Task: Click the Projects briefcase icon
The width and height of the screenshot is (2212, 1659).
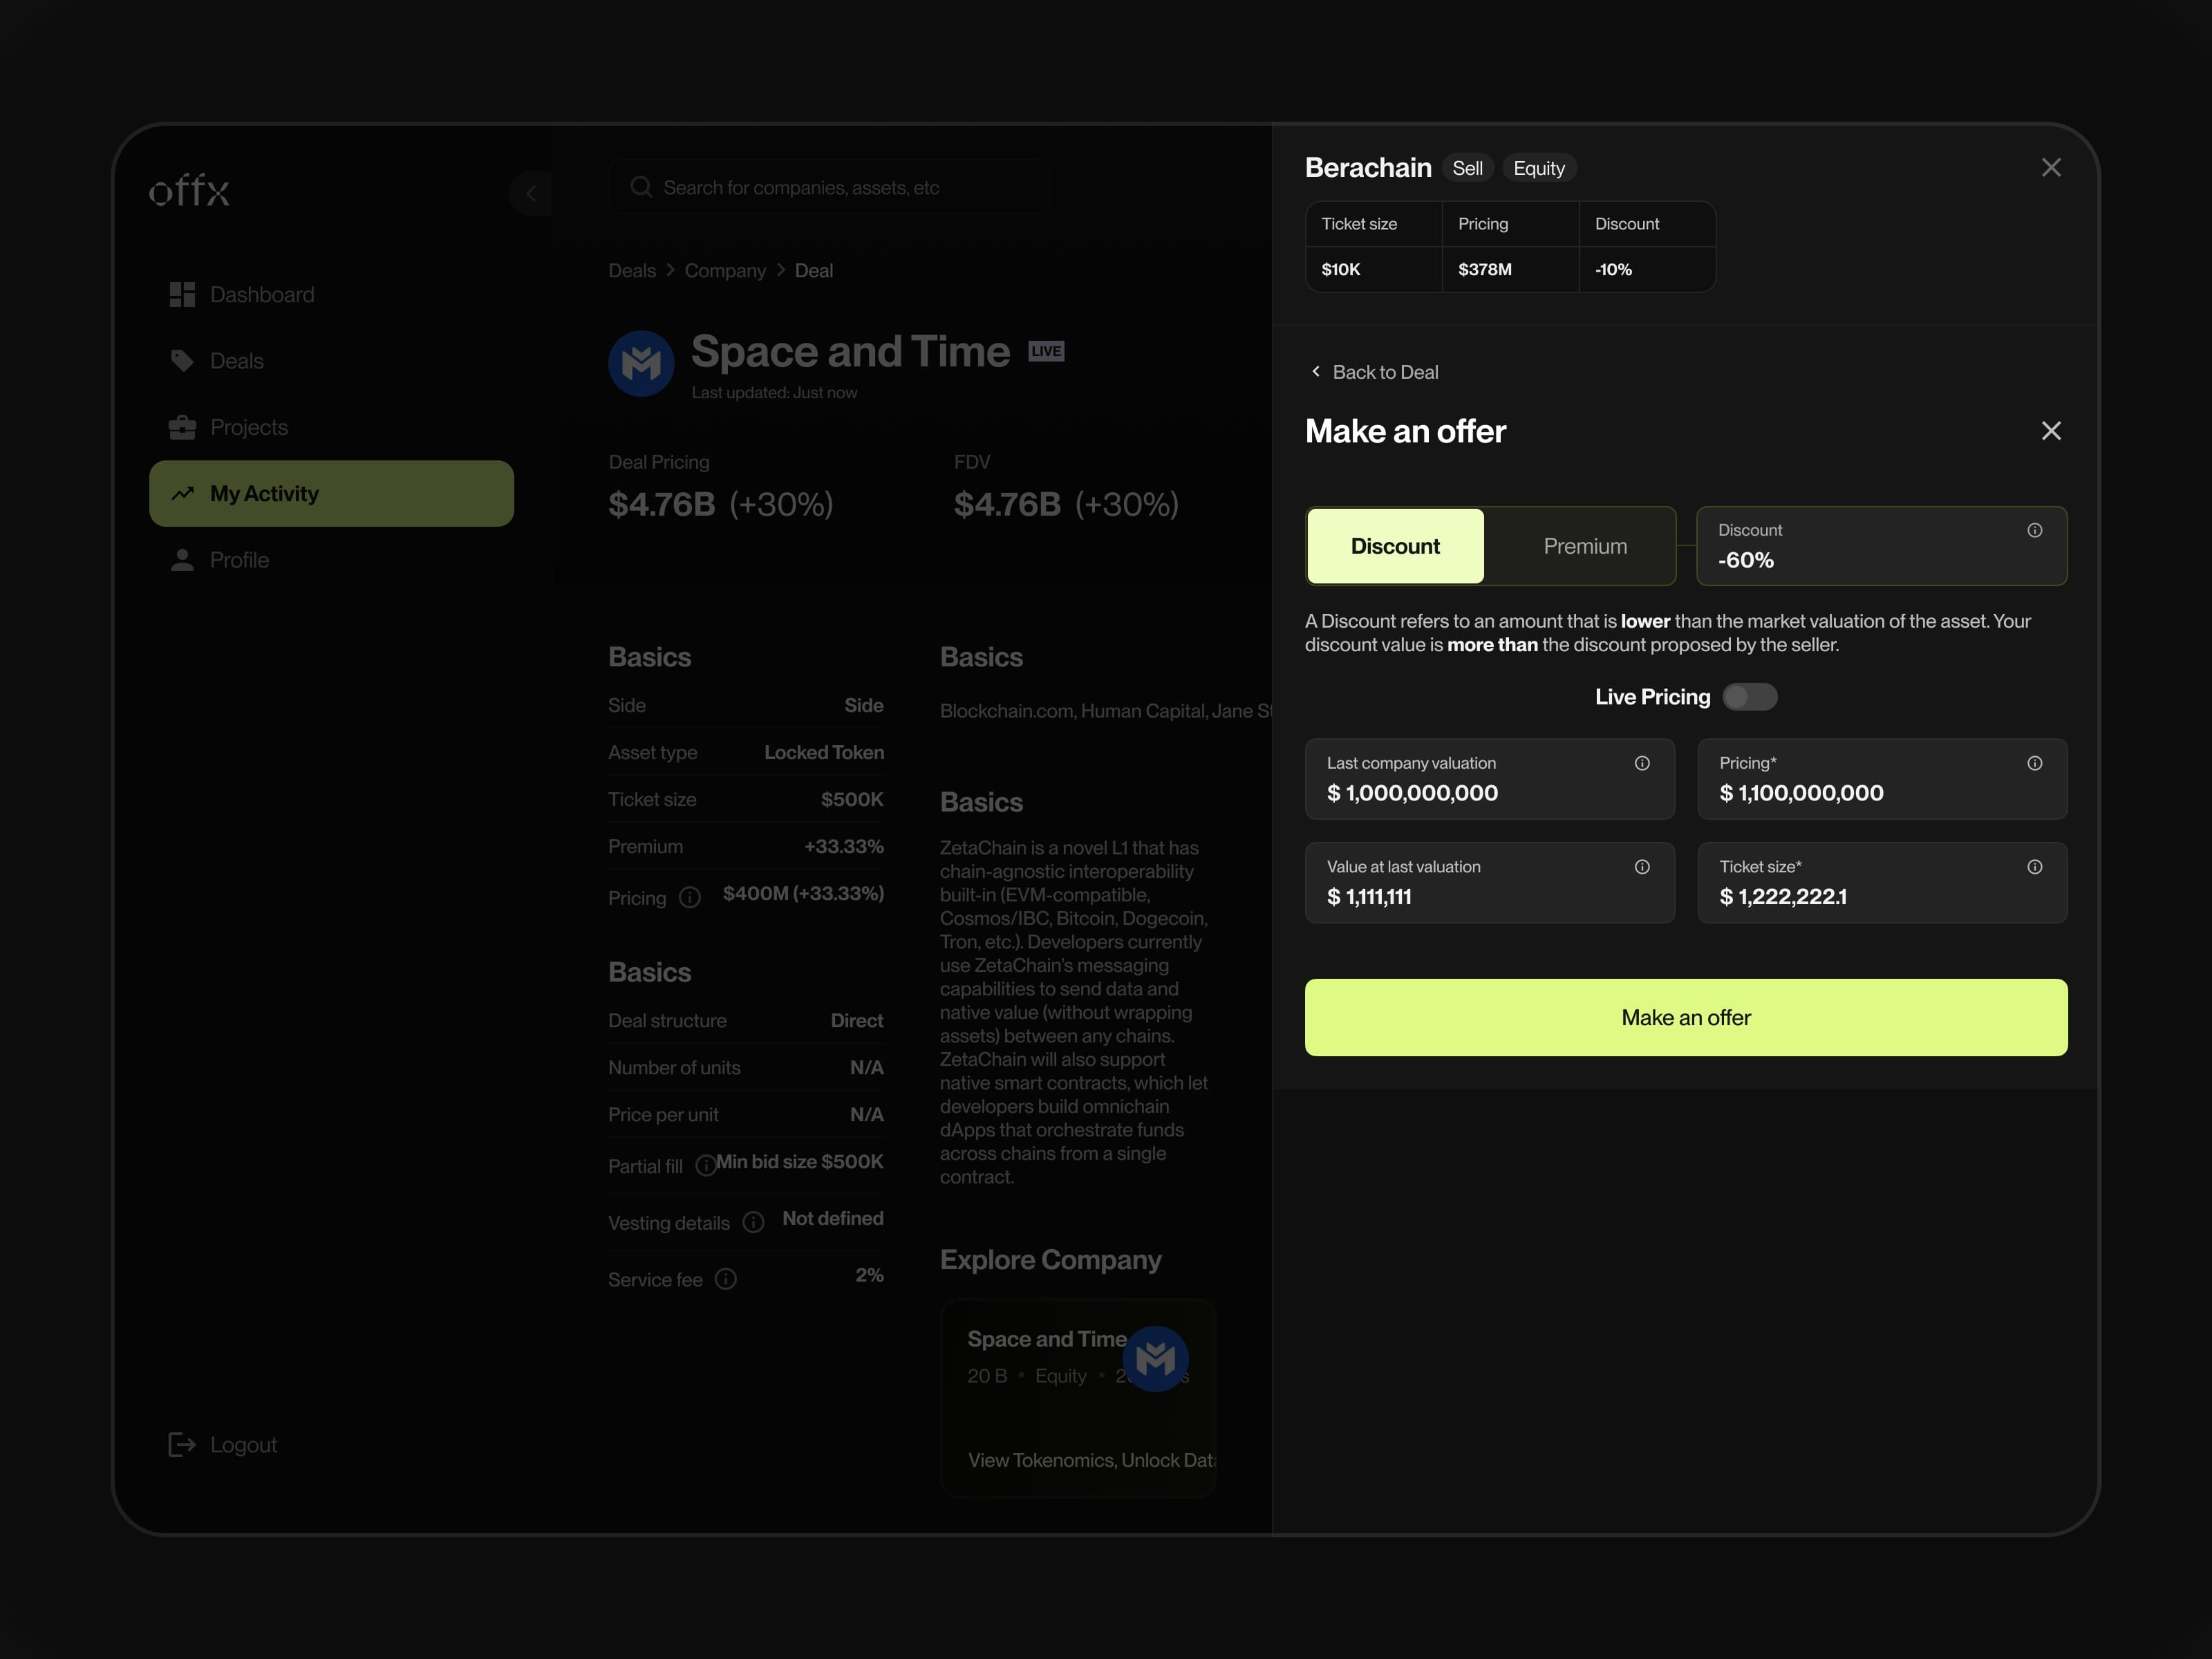Action: point(182,427)
